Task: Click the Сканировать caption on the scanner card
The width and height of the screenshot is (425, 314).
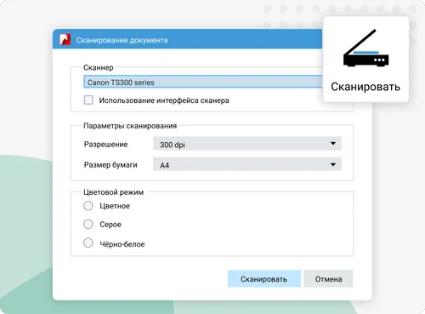Action: tap(365, 87)
